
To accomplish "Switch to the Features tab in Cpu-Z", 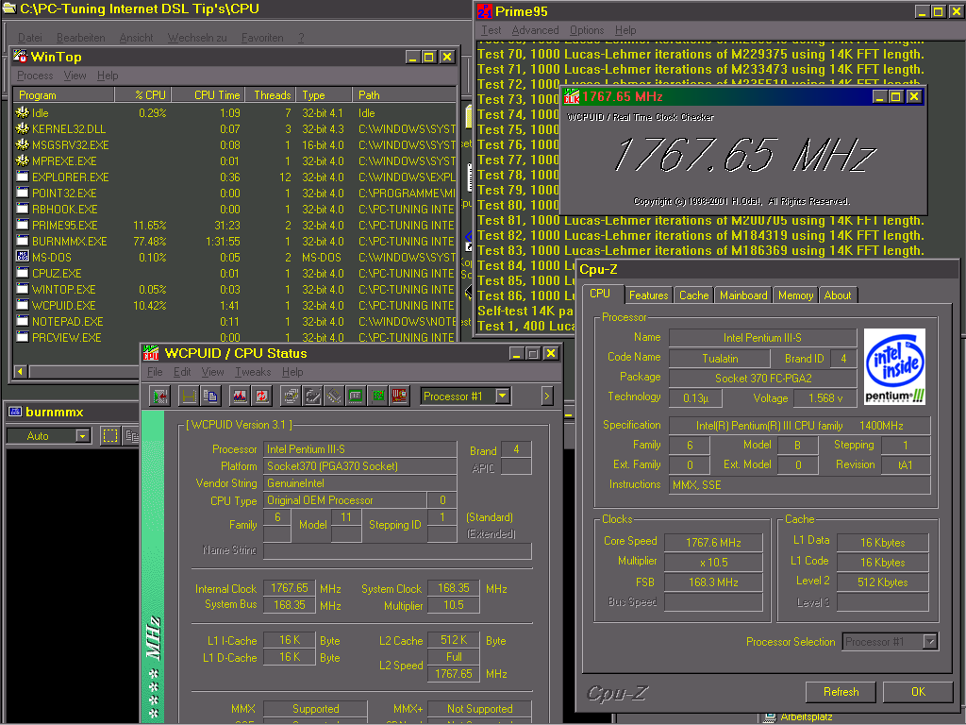I will [648, 295].
